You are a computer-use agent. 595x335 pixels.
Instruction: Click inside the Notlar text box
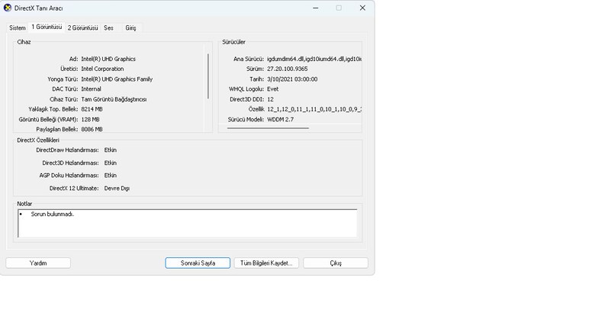187,224
